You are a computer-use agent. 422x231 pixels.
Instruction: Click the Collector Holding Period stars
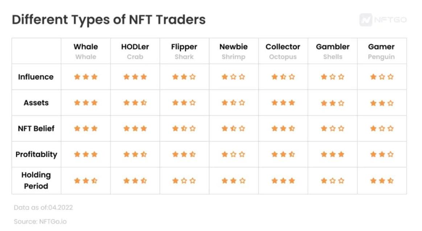[x=283, y=181]
